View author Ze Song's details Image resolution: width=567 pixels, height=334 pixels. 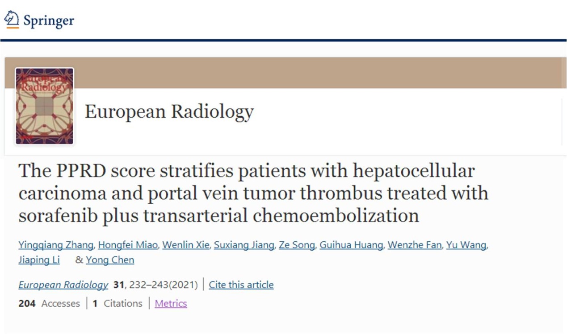297,245
